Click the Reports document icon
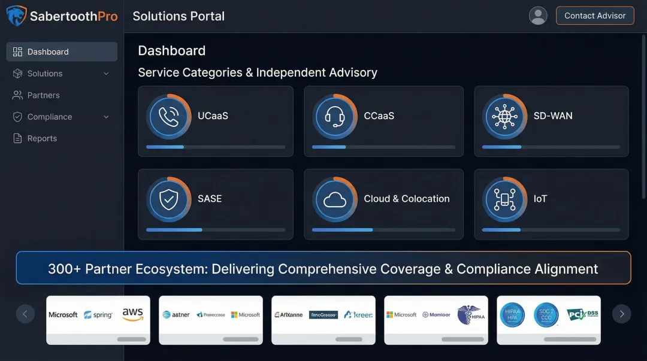Viewport: 647px width, 361px height. pos(16,138)
